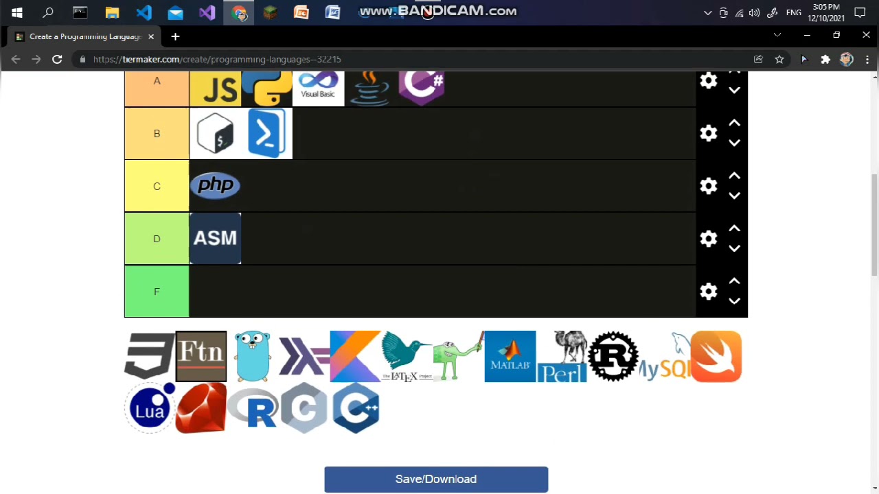Move tier F row up
The width and height of the screenshot is (879, 494).
734,281
